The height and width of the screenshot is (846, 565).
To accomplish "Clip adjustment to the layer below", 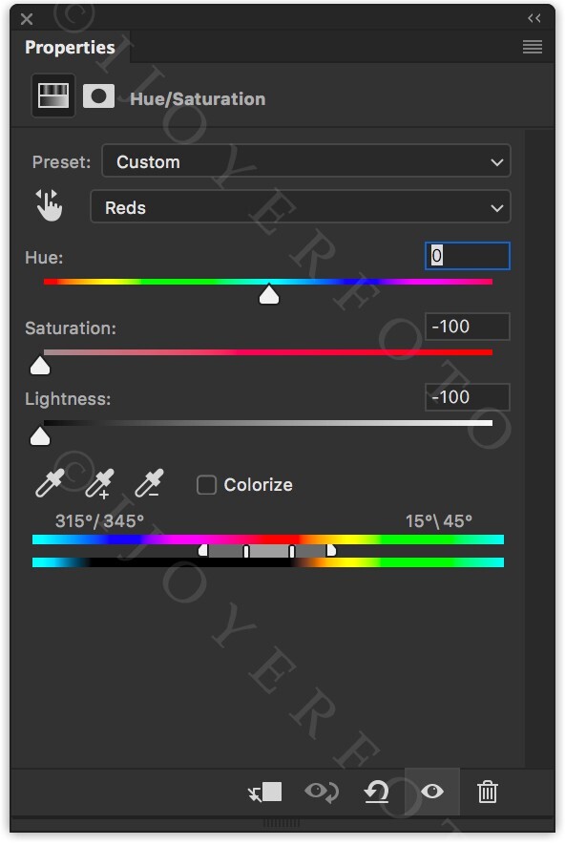I will (x=264, y=792).
